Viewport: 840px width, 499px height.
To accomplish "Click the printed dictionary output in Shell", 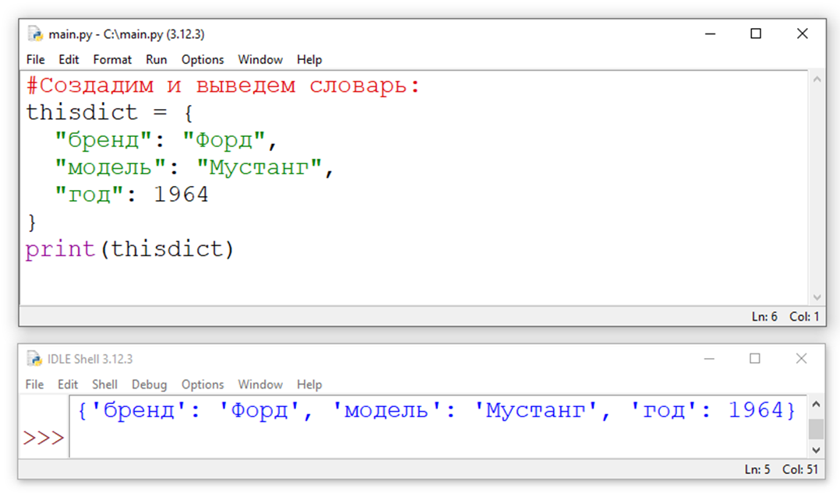I will click(x=436, y=411).
